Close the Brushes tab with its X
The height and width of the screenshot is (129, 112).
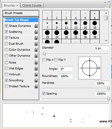(17, 6)
